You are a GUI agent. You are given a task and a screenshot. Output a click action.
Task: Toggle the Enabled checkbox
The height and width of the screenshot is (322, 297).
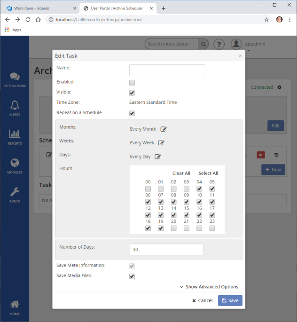point(132,83)
